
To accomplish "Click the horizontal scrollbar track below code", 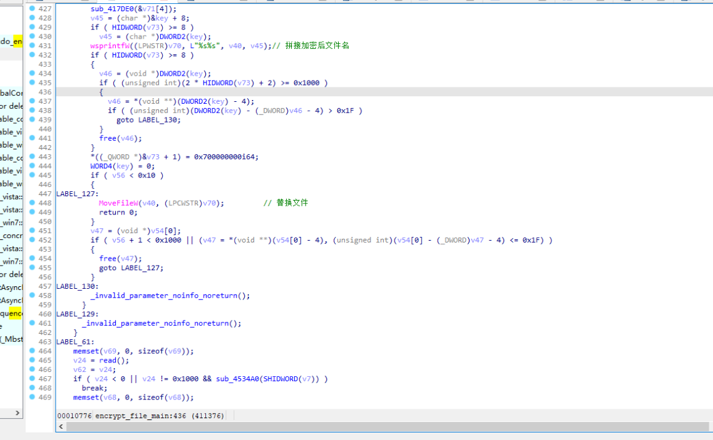I will pyautogui.click(x=376, y=427).
